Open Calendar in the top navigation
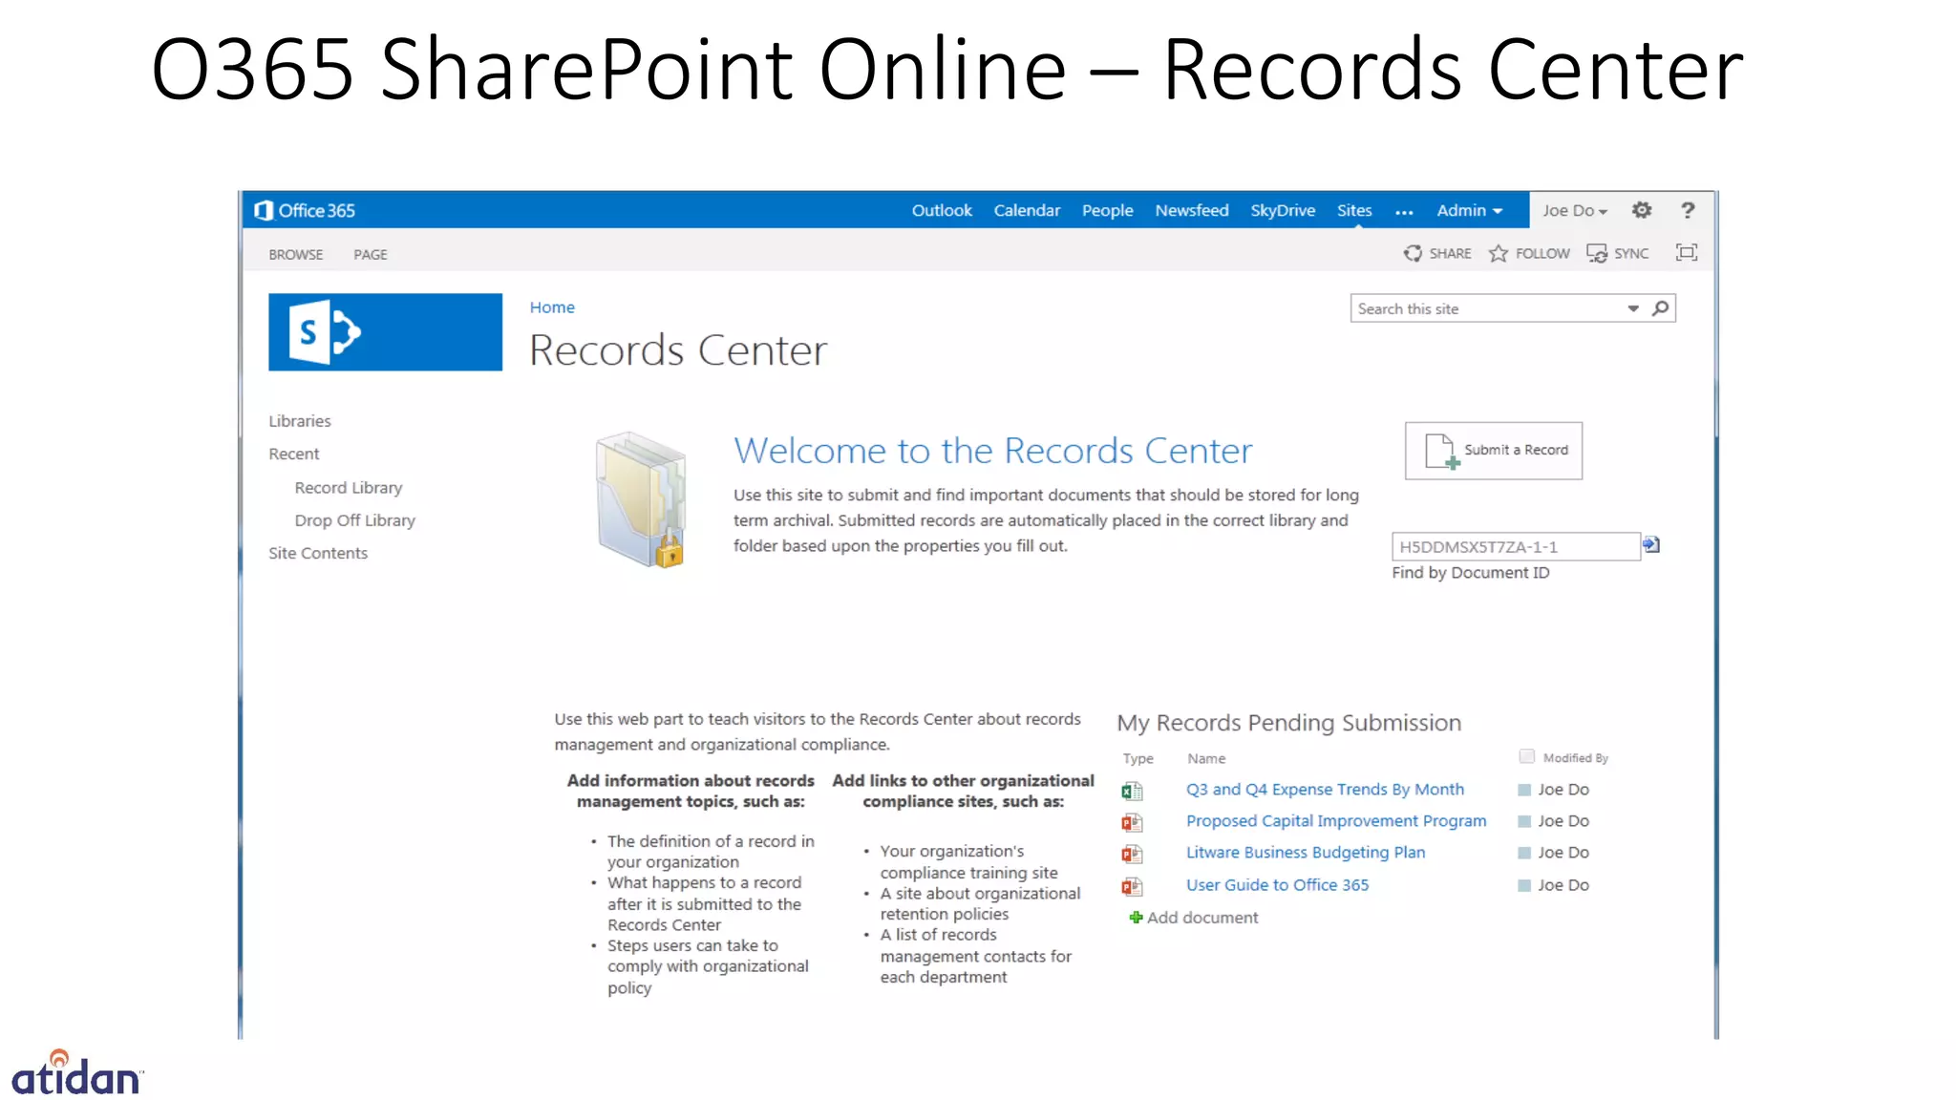Image resolution: width=1956 pixels, height=1100 pixels. [1027, 210]
